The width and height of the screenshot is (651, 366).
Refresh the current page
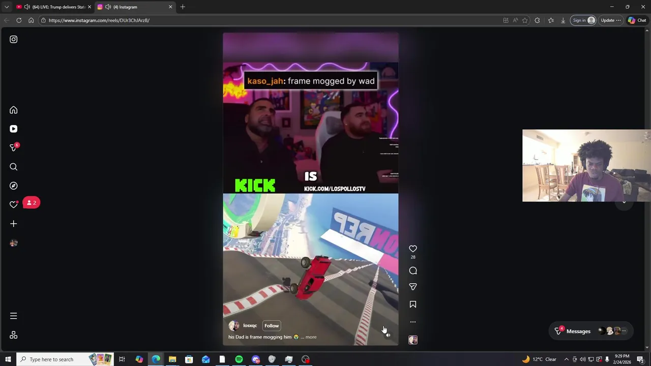[19, 20]
